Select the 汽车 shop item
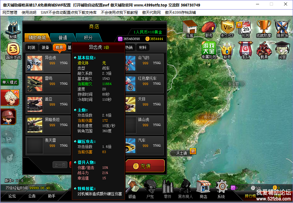 pos(145,146)
